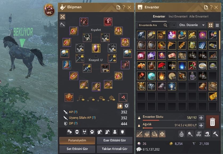Expand Ağırlık limit with plus button

click(201, 125)
